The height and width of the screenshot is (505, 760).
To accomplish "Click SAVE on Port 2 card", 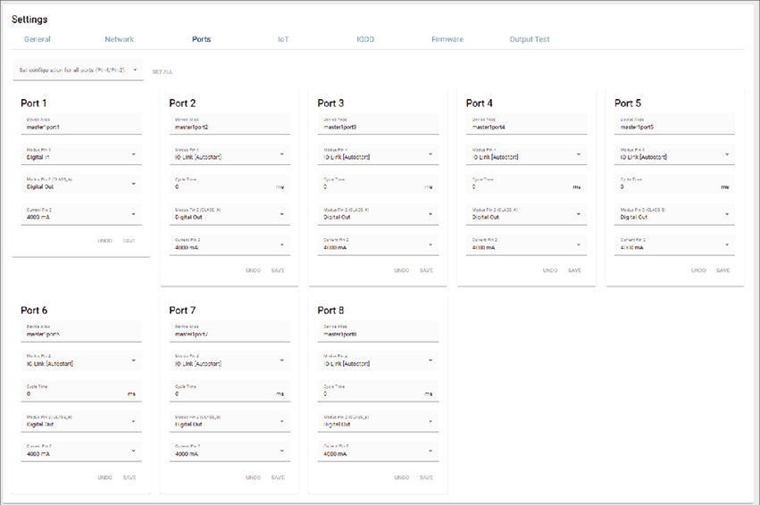I will click(278, 270).
